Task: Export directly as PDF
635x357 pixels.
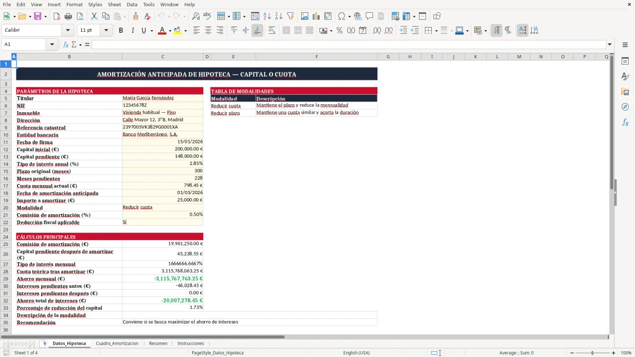Action: pyautogui.click(x=57, y=16)
